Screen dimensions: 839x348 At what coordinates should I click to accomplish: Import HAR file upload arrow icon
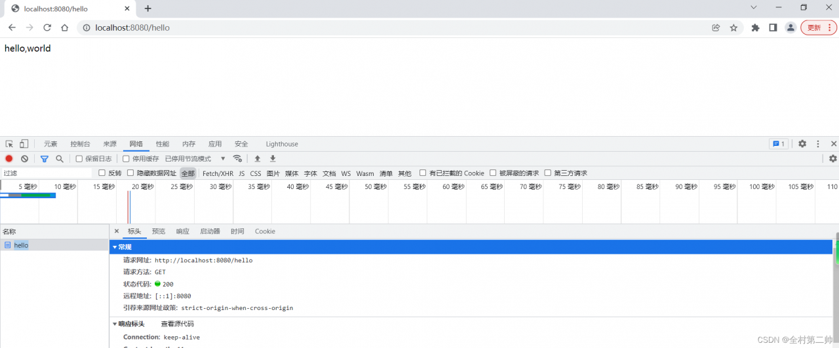pos(258,159)
